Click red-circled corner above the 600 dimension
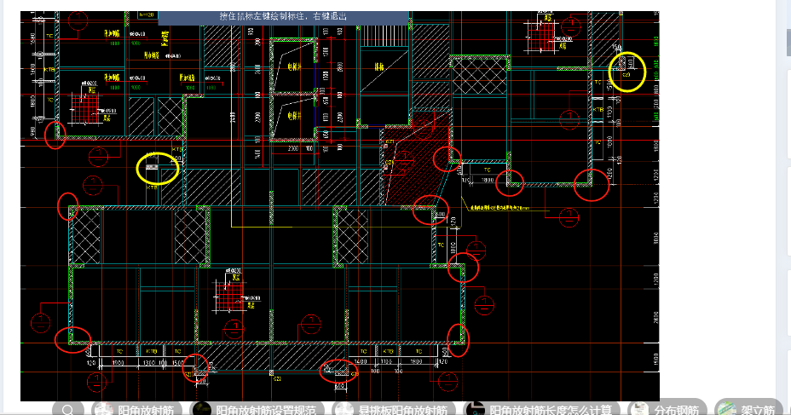791x415 pixels. [338, 371]
